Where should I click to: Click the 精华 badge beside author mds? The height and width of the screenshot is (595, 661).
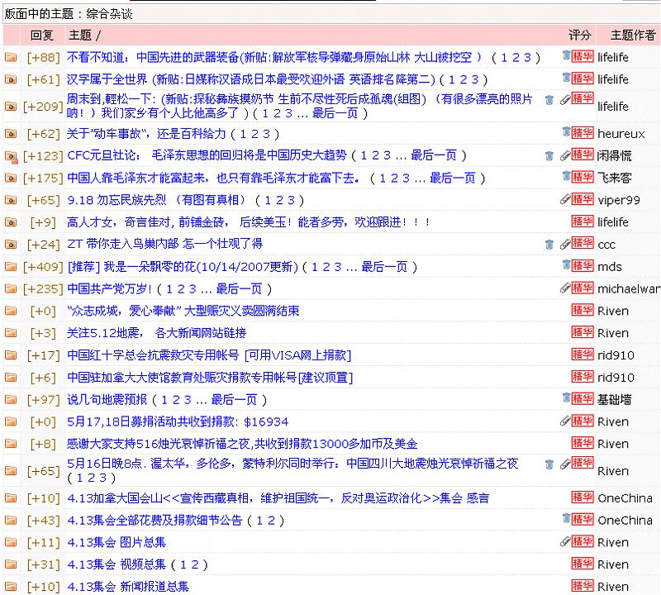(x=583, y=265)
